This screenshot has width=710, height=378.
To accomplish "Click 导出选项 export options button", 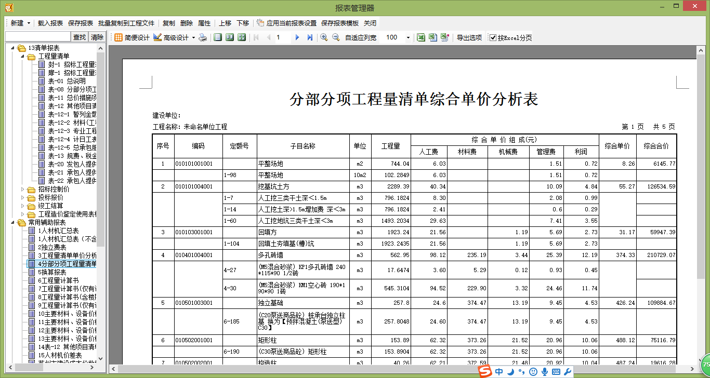I will 469,37.
